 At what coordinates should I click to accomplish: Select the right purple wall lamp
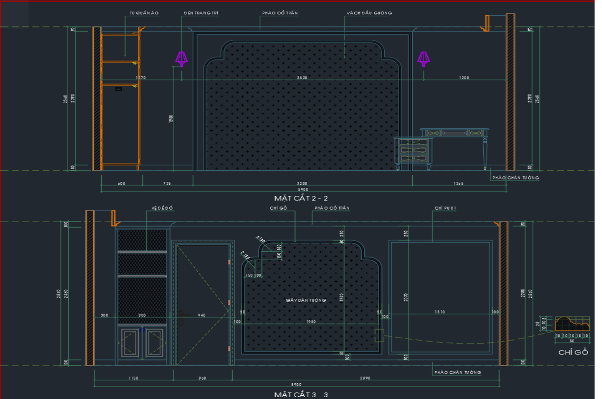[x=423, y=58]
